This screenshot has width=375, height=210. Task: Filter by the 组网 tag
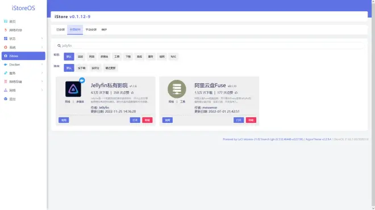point(162,57)
